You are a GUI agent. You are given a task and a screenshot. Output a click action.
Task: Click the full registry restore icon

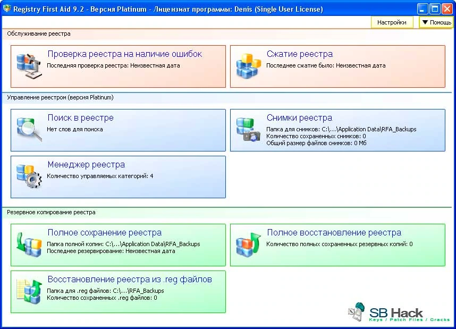(x=248, y=244)
